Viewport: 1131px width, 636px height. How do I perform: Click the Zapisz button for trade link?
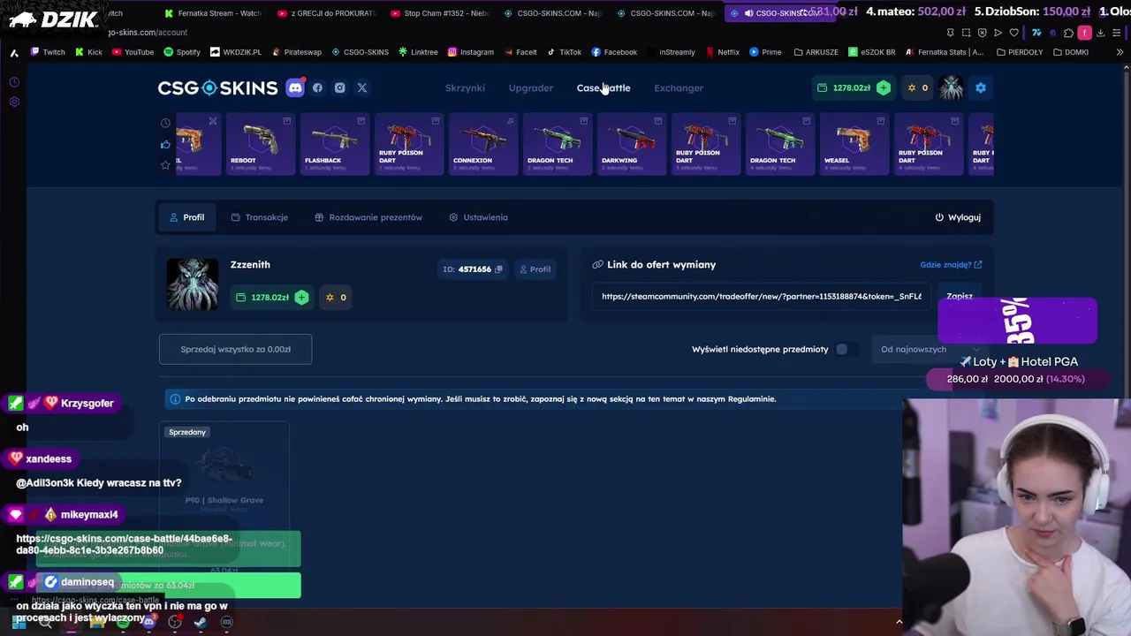point(960,297)
